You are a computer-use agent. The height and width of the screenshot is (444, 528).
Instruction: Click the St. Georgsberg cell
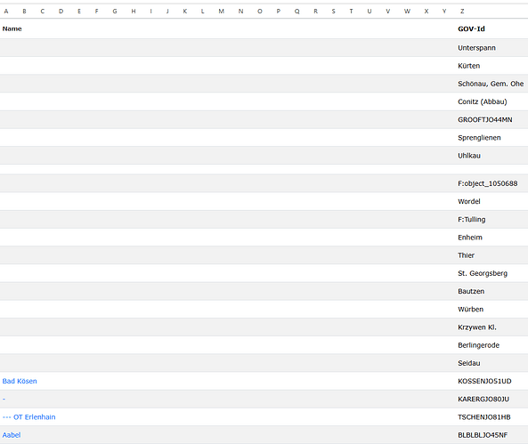483,273
